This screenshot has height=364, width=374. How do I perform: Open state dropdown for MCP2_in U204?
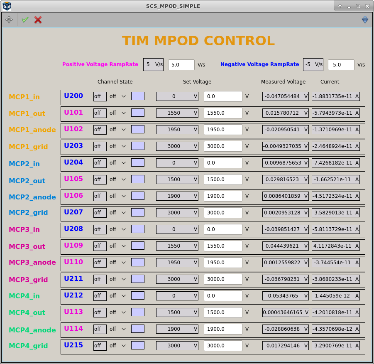(x=117, y=162)
